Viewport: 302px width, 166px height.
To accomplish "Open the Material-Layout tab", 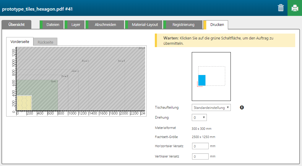I will coord(145,25).
